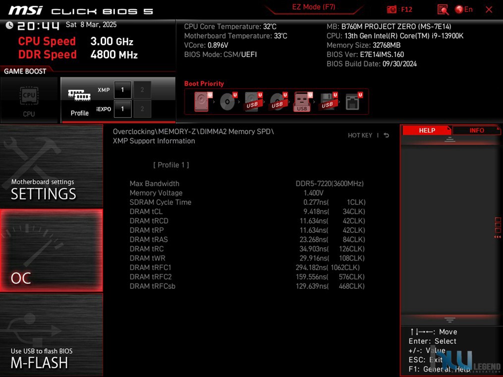Viewport: 503px width, 377px height.
Task: Select the DRAM tRFC1 row label
Action: click(x=151, y=268)
